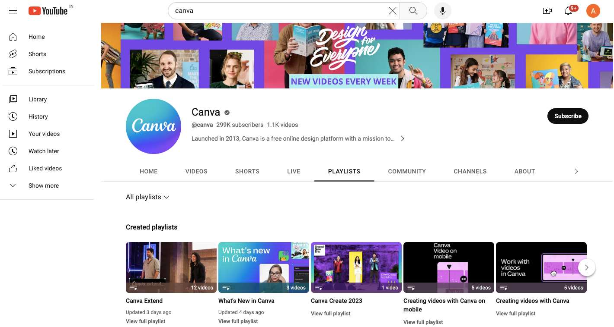The width and height of the screenshot is (614, 327).
Task: Click Updated 3 days ago text
Action: 149,312
